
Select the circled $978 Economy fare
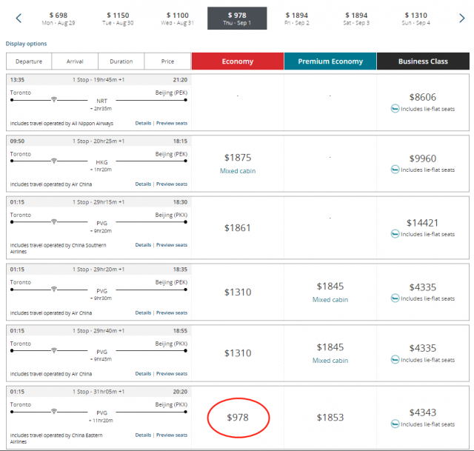pyautogui.click(x=238, y=418)
